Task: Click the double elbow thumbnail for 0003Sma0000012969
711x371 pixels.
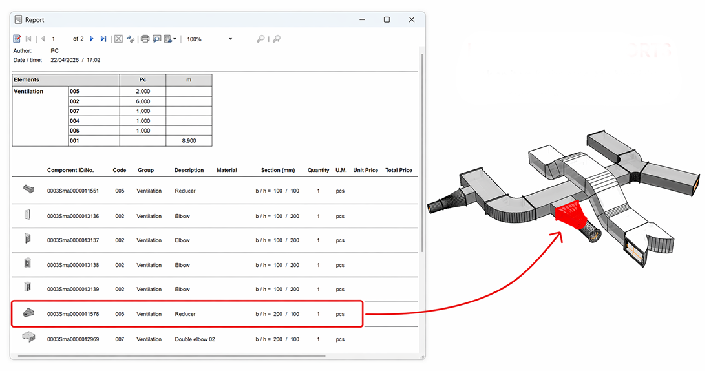Action: tap(28, 337)
